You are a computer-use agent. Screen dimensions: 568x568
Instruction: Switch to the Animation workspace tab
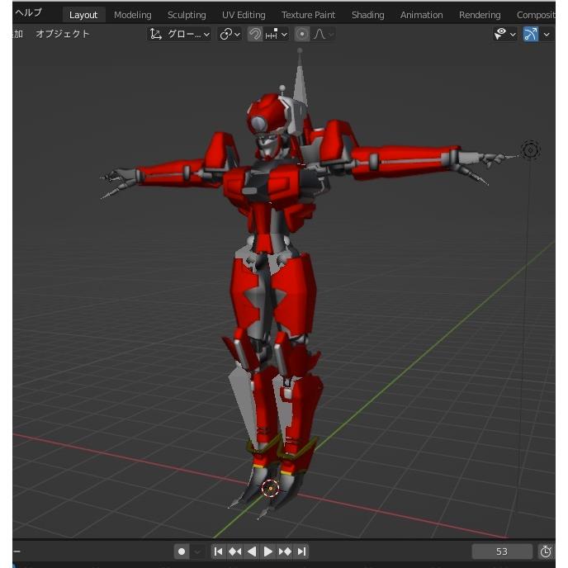tap(421, 15)
